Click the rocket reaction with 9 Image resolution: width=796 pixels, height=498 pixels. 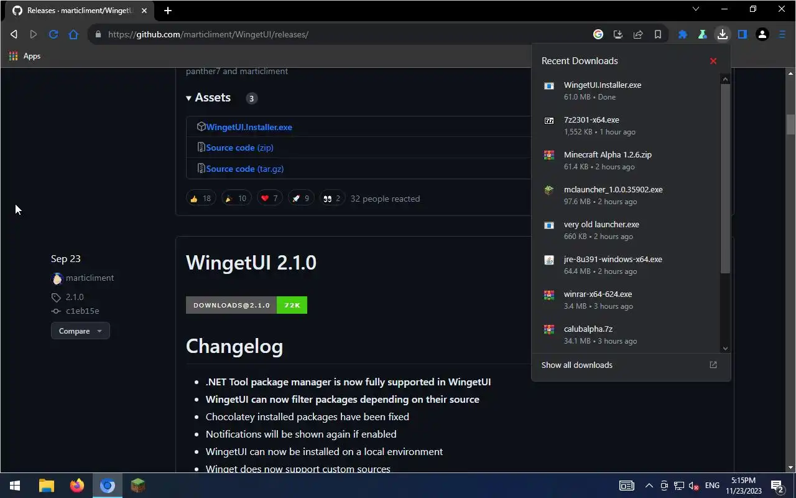coord(301,199)
